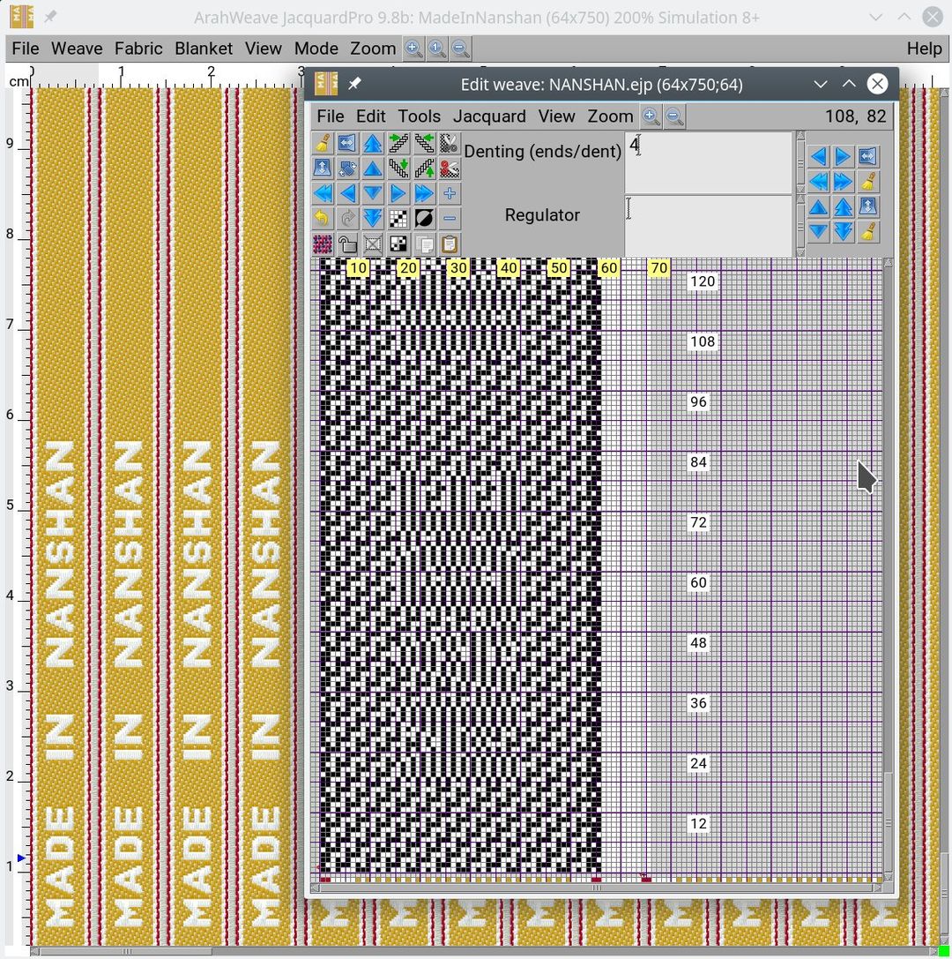Click the double-right arrow in left toolbar
The width and height of the screenshot is (952, 959).
click(x=424, y=193)
